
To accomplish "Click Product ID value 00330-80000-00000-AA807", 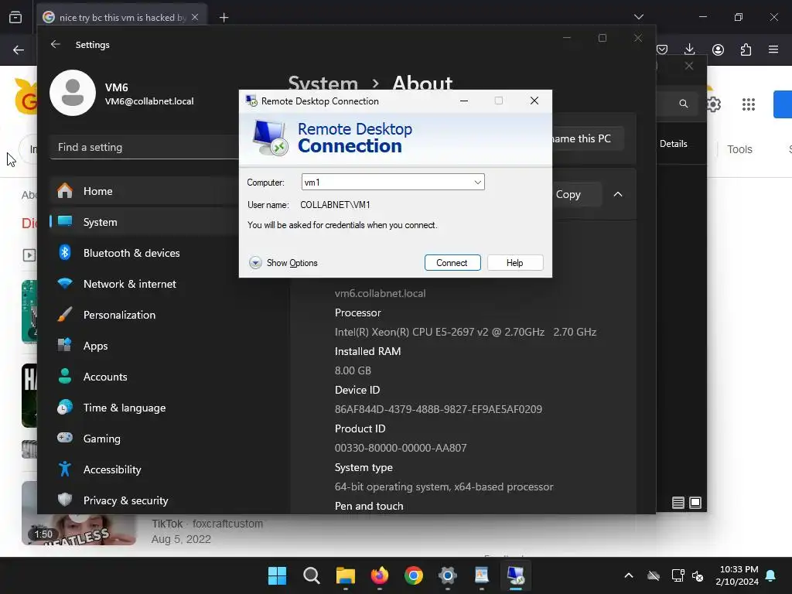I will tap(401, 448).
